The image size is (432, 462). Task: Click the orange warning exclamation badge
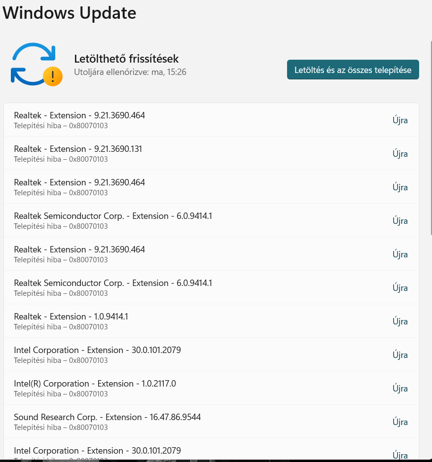click(x=53, y=76)
